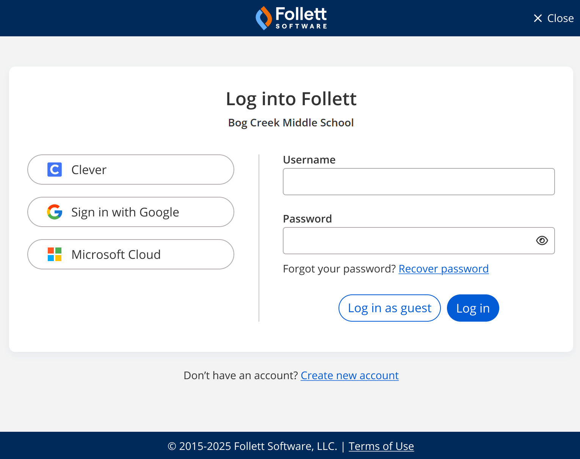This screenshot has height=459, width=580.
Task: Click the Bog Creek Middle School name
Action: click(291, 123)
